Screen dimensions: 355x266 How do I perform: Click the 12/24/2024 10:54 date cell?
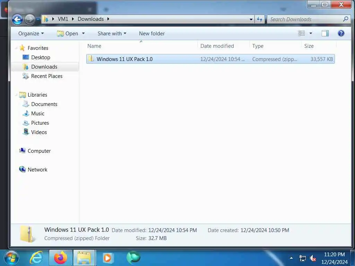[x=222, y=59]
